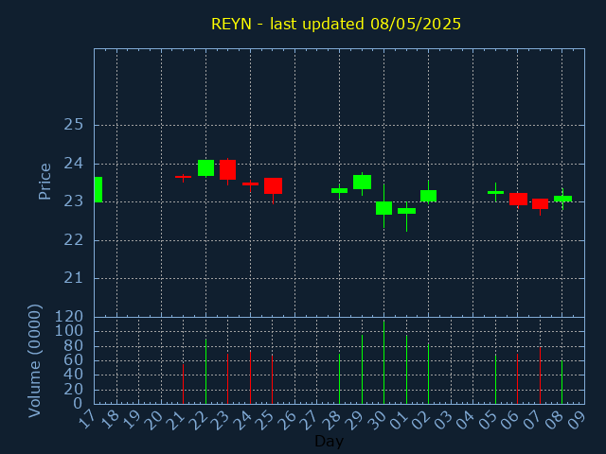Screen dimensions: 606x454
Task: Click the green volume bar for day 05
Action: (x=495, y=379)
